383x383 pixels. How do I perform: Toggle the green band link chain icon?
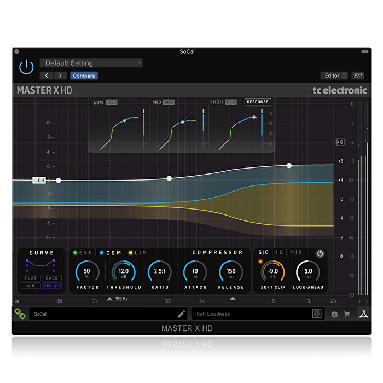coord(20,314)
